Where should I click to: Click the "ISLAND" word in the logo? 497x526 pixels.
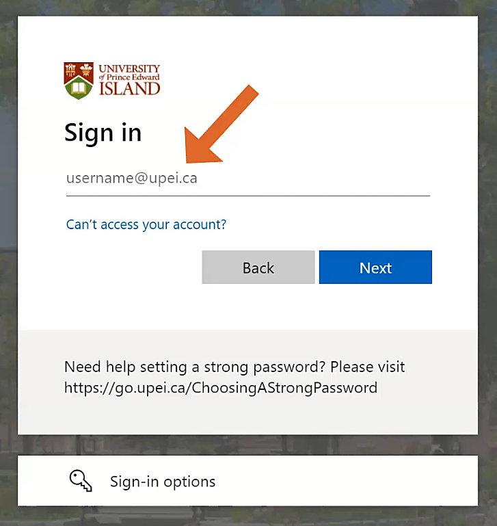(129, 89)
